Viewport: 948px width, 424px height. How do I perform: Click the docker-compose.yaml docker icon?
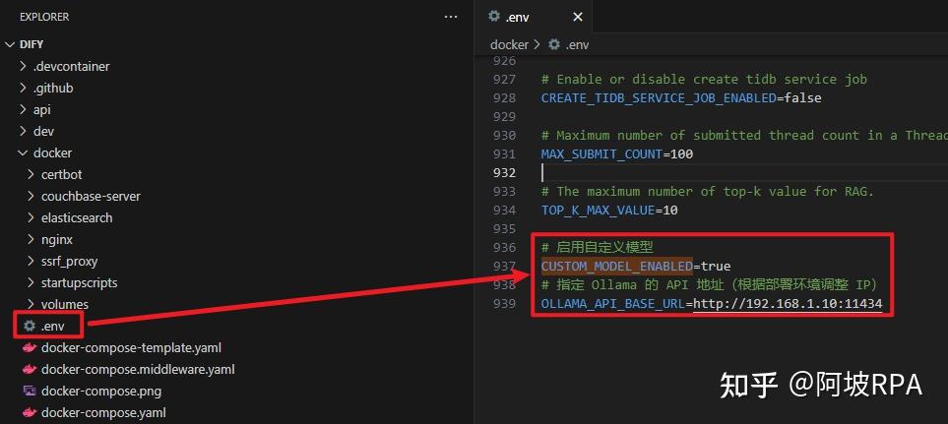click(x=30, y=412)
